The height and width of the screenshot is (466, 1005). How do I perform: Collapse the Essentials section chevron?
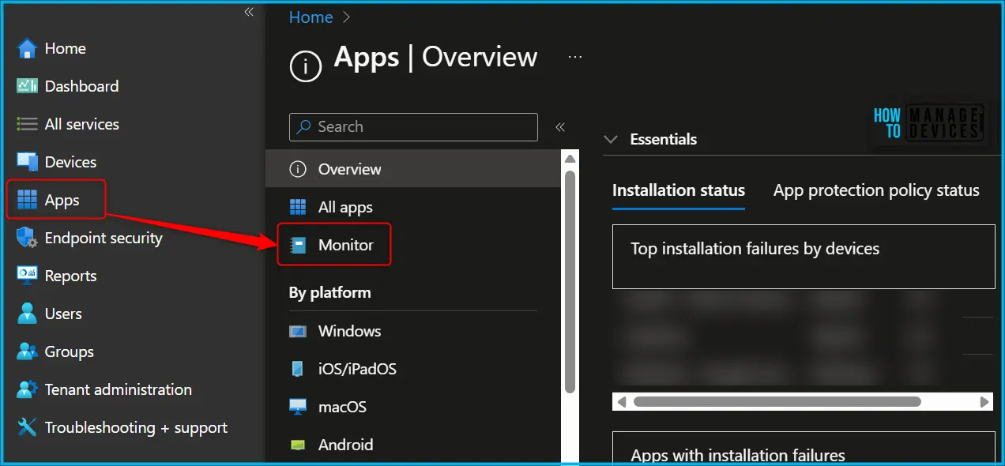[610, 139]
